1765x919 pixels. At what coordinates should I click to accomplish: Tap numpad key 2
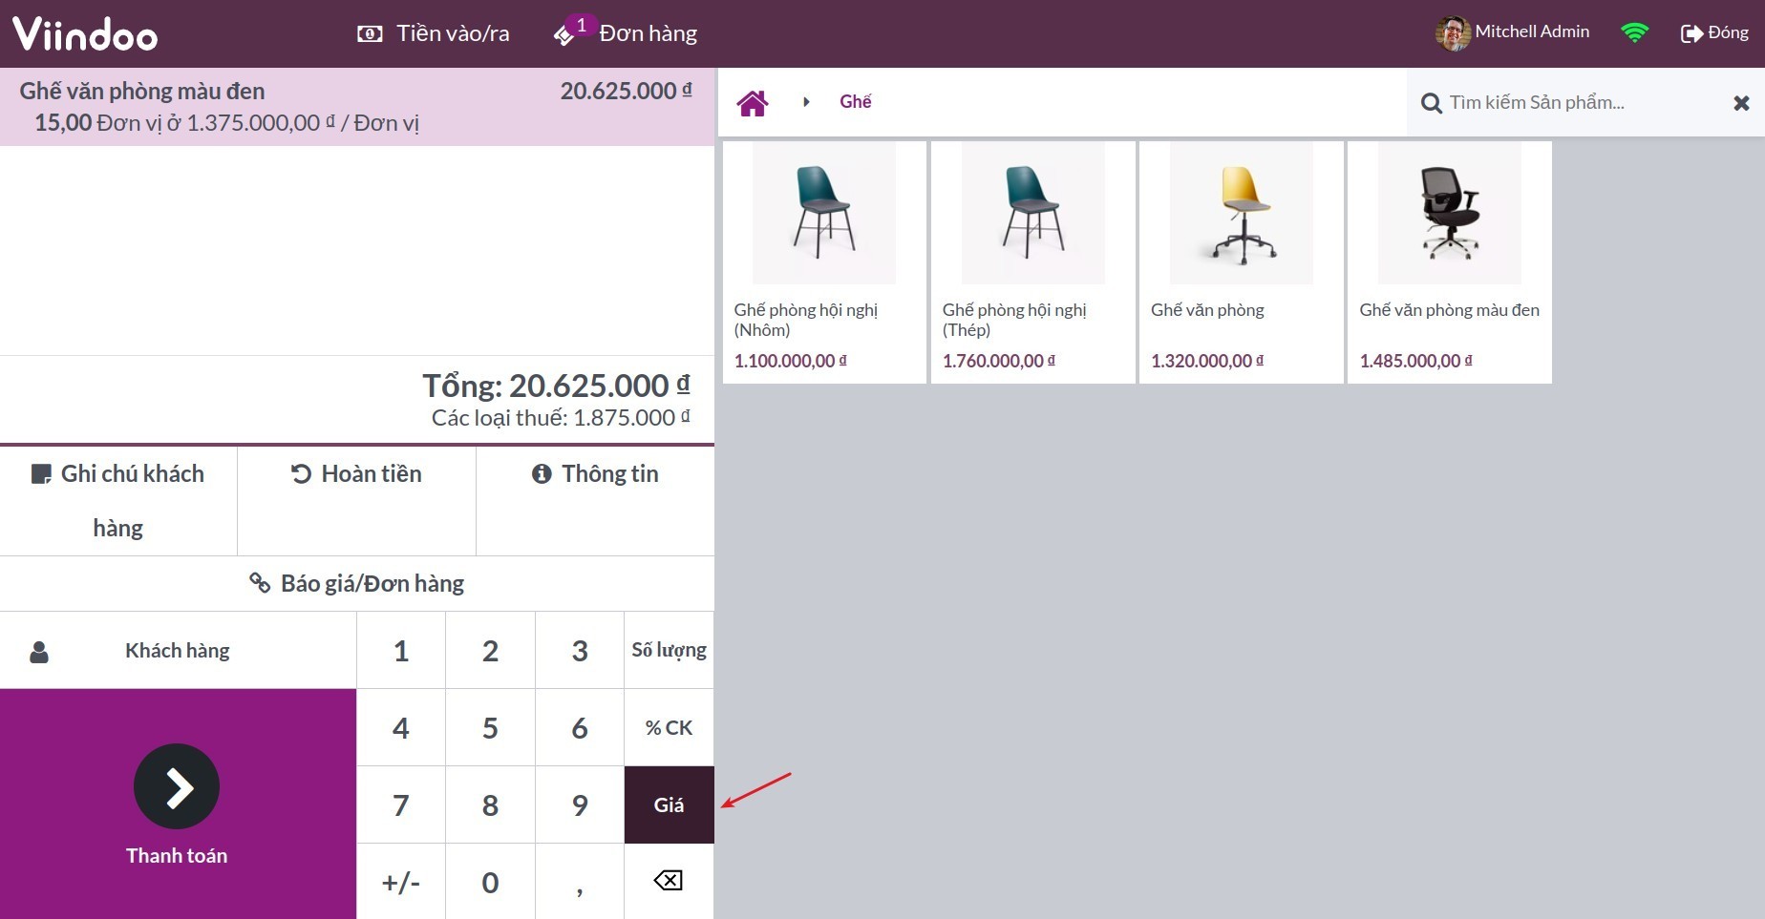(x=490, y=651)
